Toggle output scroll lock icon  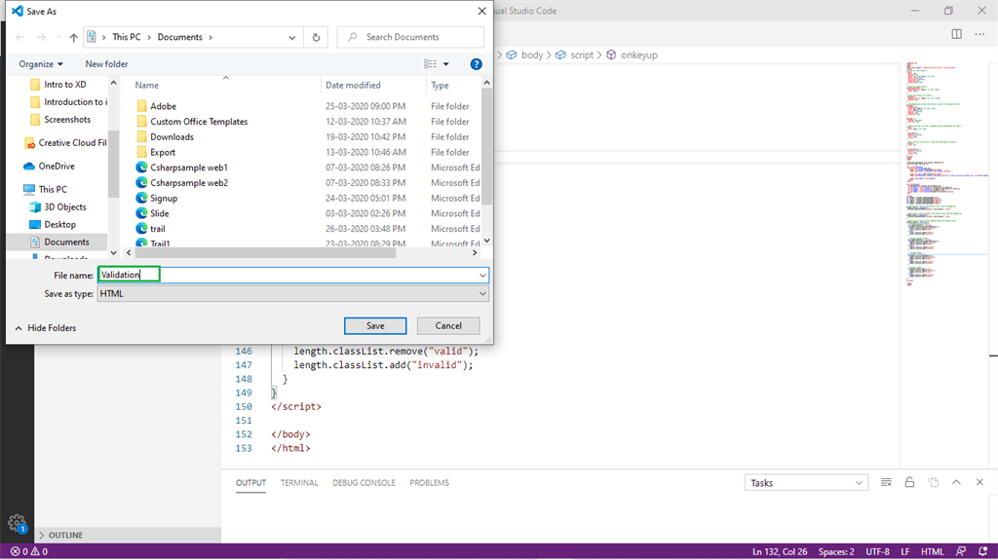coord(909,482)
